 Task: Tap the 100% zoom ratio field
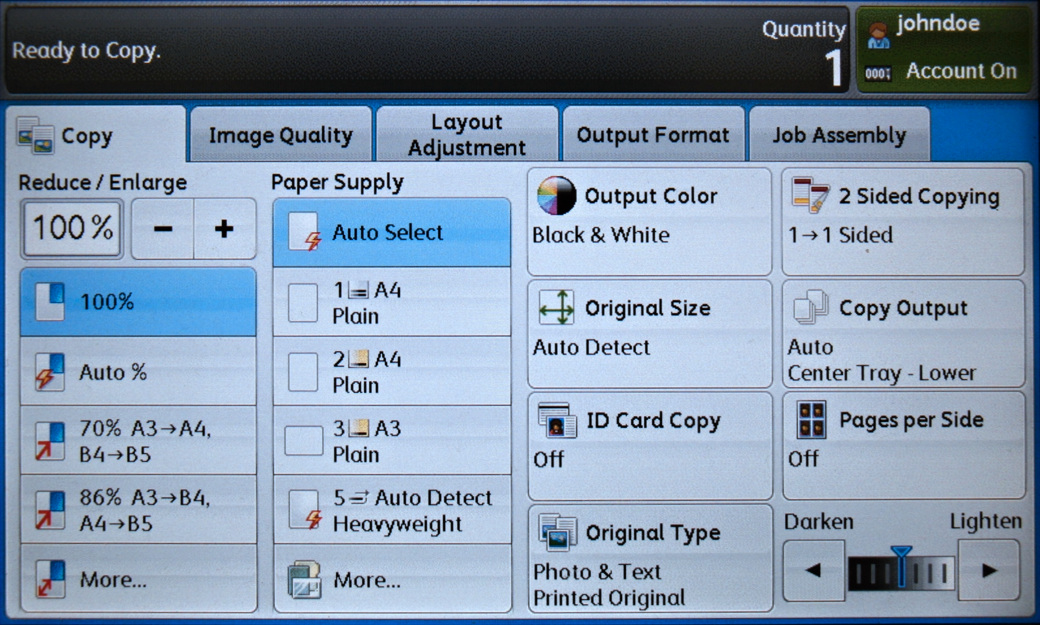tap(72, 228)
